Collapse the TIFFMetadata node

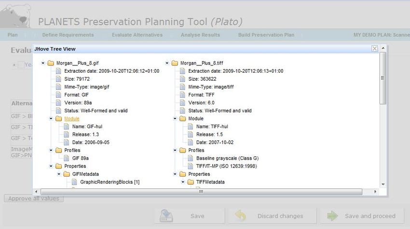pos(183,182)
